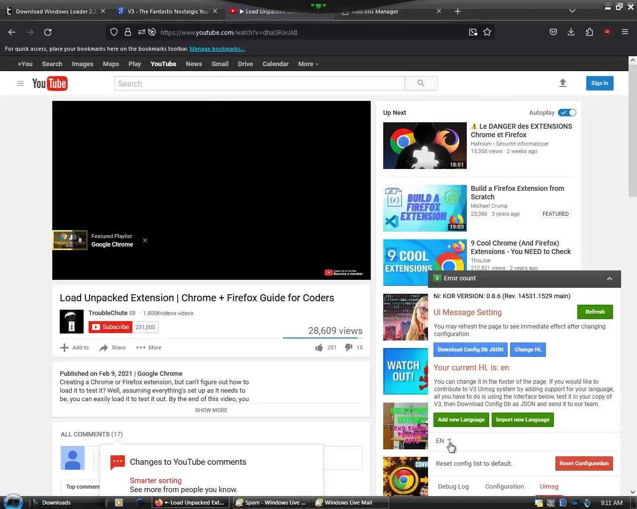637x509 pixels.
Task: Dismiss the Featured Playlist overlay with X
Action: click(145, 241)
